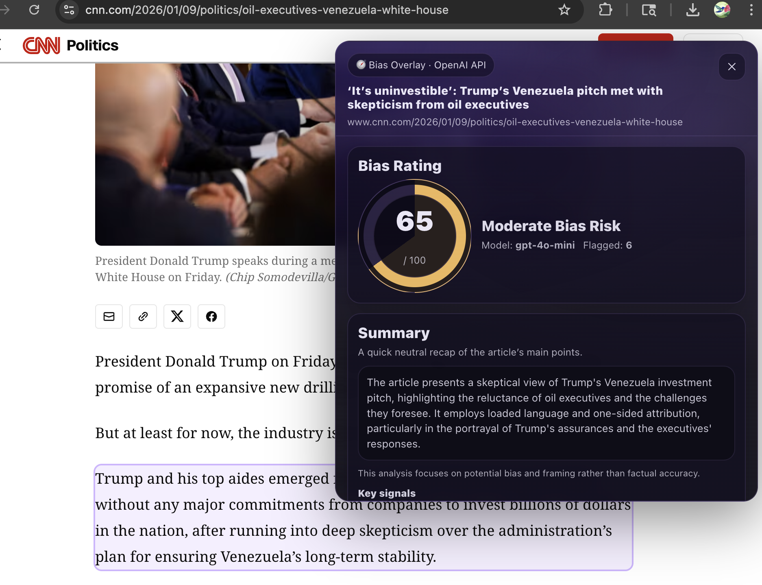Open the Downloads icon
Image resolution: width=762 pixels, height=585 pixels.
(x=692, y=10)
